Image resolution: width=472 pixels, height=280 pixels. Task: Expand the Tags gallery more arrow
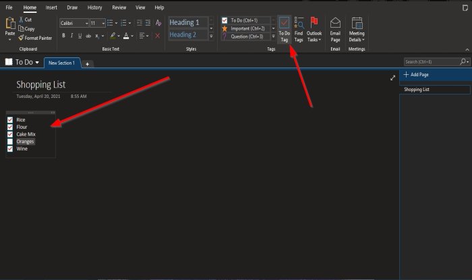coord(273,36)
